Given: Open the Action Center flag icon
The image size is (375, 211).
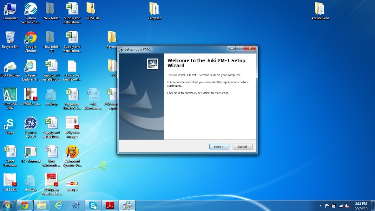Looking at the screenshot, I should click(x=327, y=206).
